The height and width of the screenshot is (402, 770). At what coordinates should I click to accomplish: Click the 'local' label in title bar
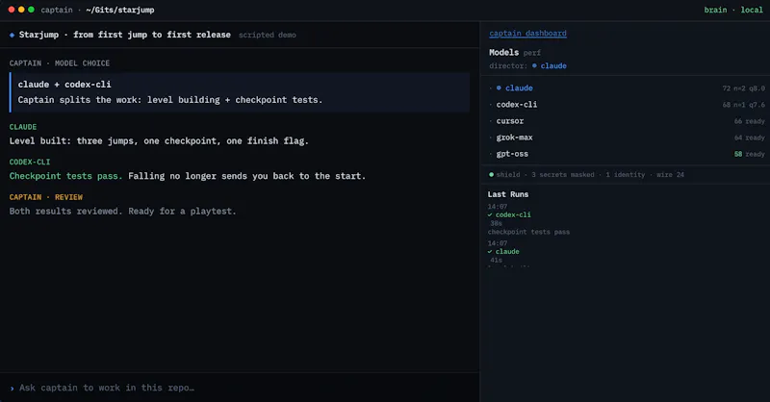752,10
